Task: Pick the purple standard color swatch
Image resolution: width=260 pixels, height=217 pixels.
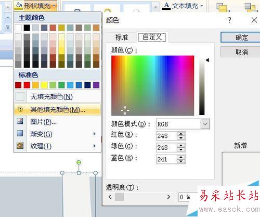Action: click(x=96, y=85)
